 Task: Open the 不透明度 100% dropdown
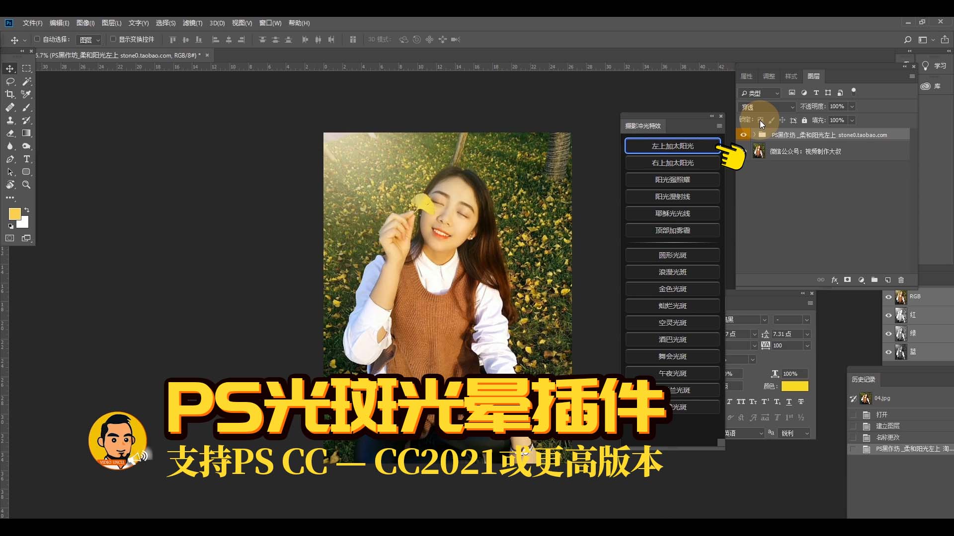[852, 107]
